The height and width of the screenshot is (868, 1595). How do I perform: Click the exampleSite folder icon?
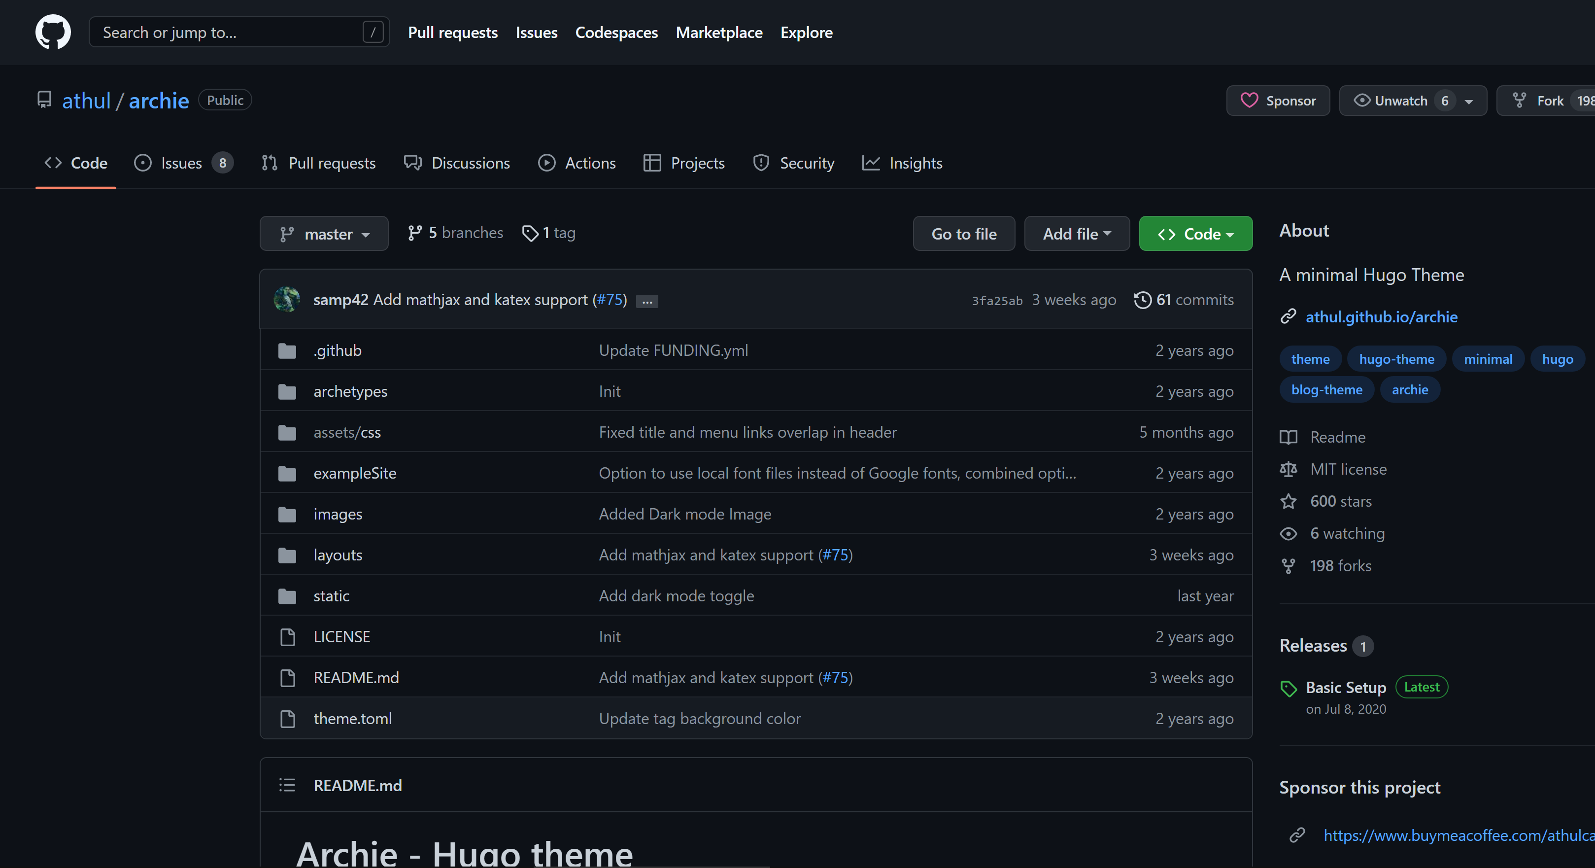287,473
